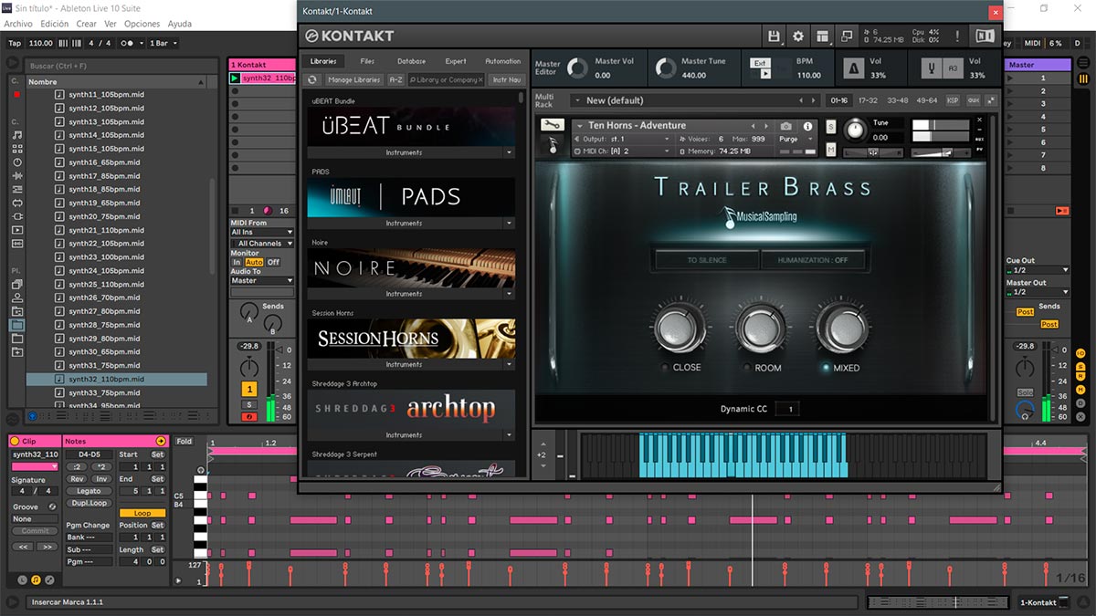The image size is (1096, 616).
Task: Toggle BPM Ext sync in Kontakt
Action: pos(761,63)
